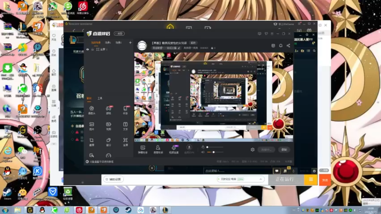Click the nested preview canvas
The height and width of the screenshot is (214, 381).
(x=213, y=97)
